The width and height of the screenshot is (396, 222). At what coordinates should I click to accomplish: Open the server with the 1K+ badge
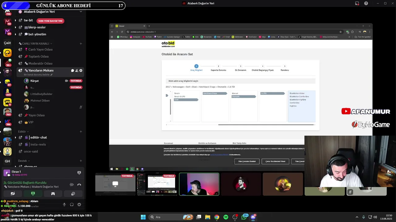tap(7, 63)
